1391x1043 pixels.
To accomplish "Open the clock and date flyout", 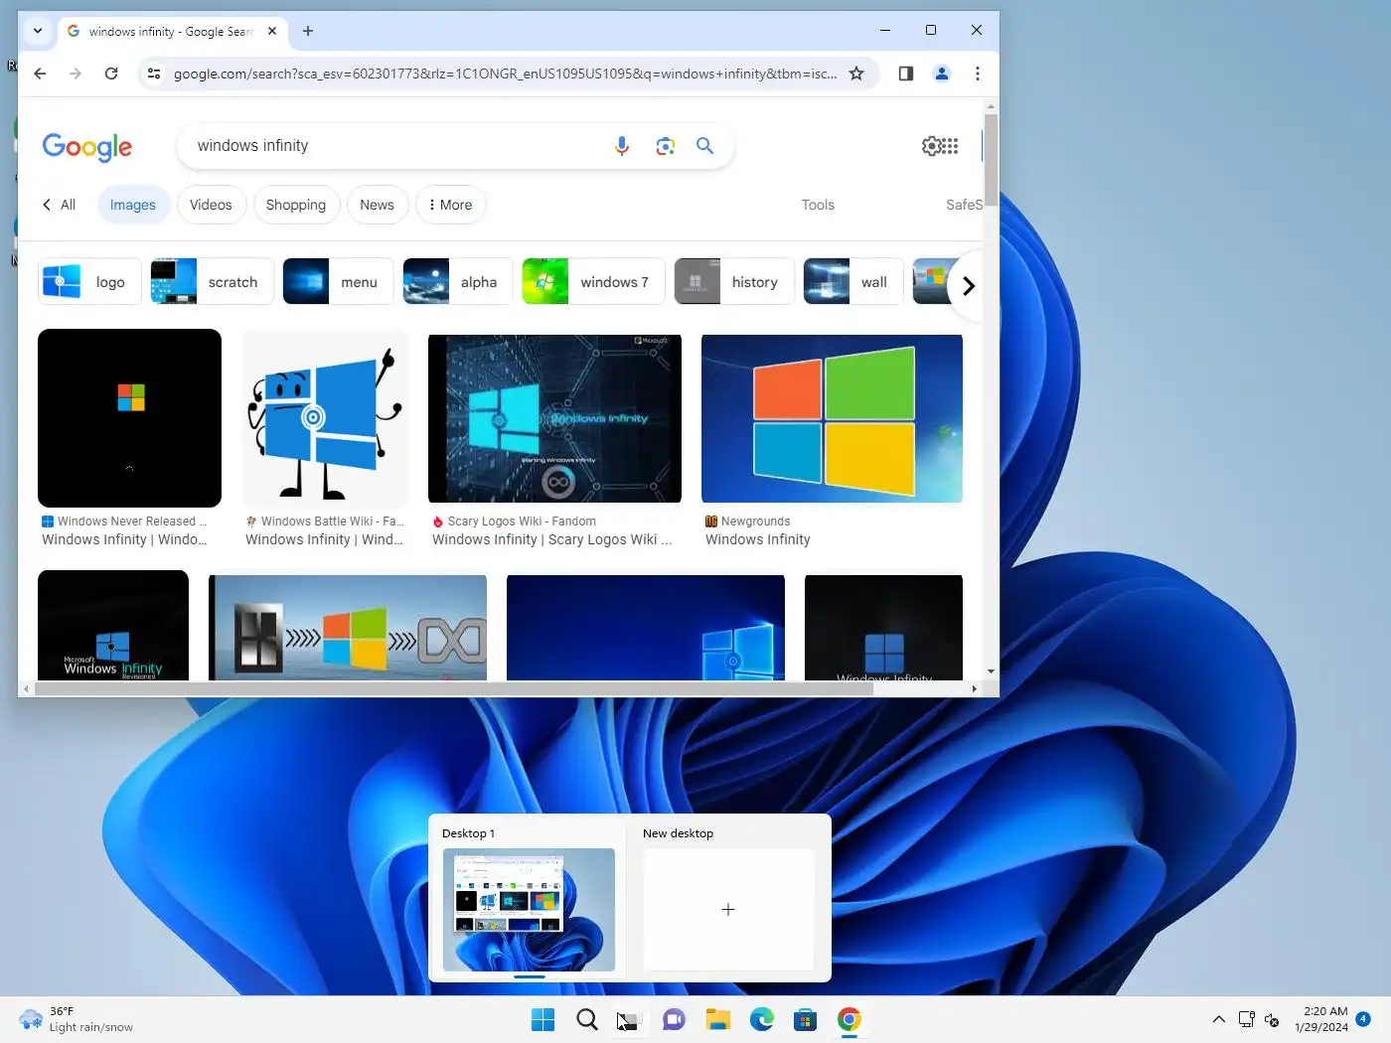I will [x=1321, y=1019].
